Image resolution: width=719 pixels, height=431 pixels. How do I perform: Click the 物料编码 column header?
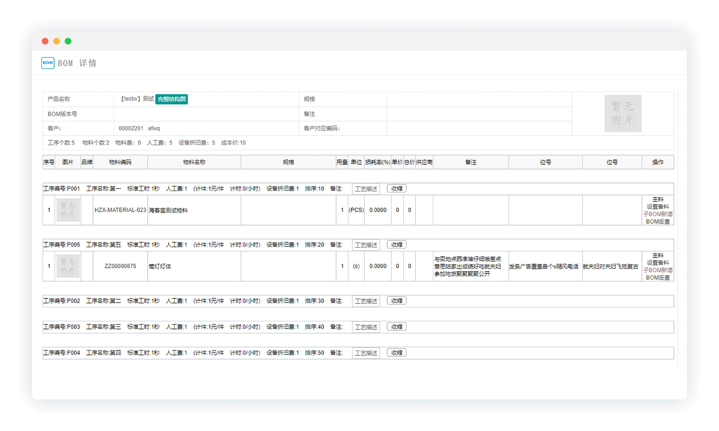[x=120, y=162]
